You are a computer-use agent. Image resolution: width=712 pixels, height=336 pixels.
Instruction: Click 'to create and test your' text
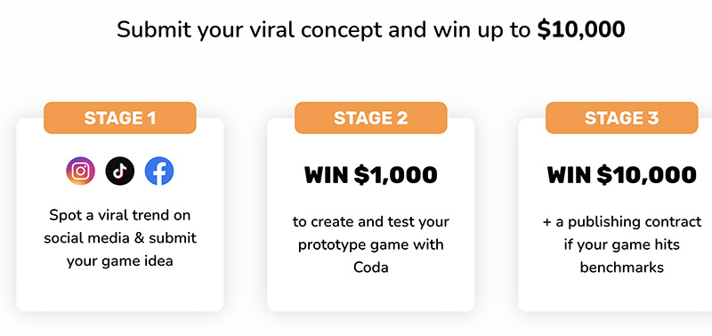point(370,221)
